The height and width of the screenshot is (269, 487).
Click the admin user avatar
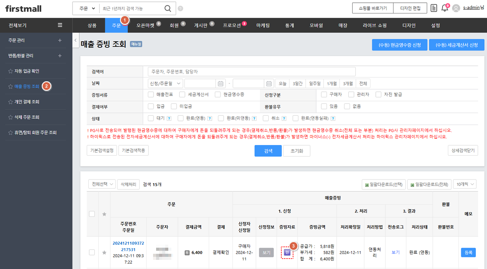pyautogui.click(x=456, y=8)
